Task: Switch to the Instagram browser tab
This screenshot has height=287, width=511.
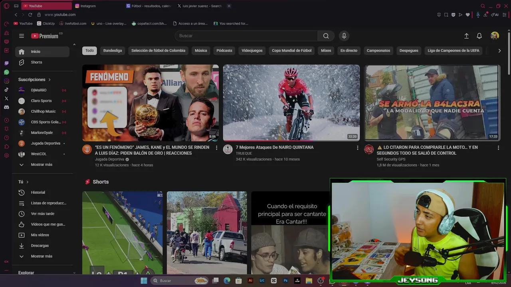Action: [97, 6]
